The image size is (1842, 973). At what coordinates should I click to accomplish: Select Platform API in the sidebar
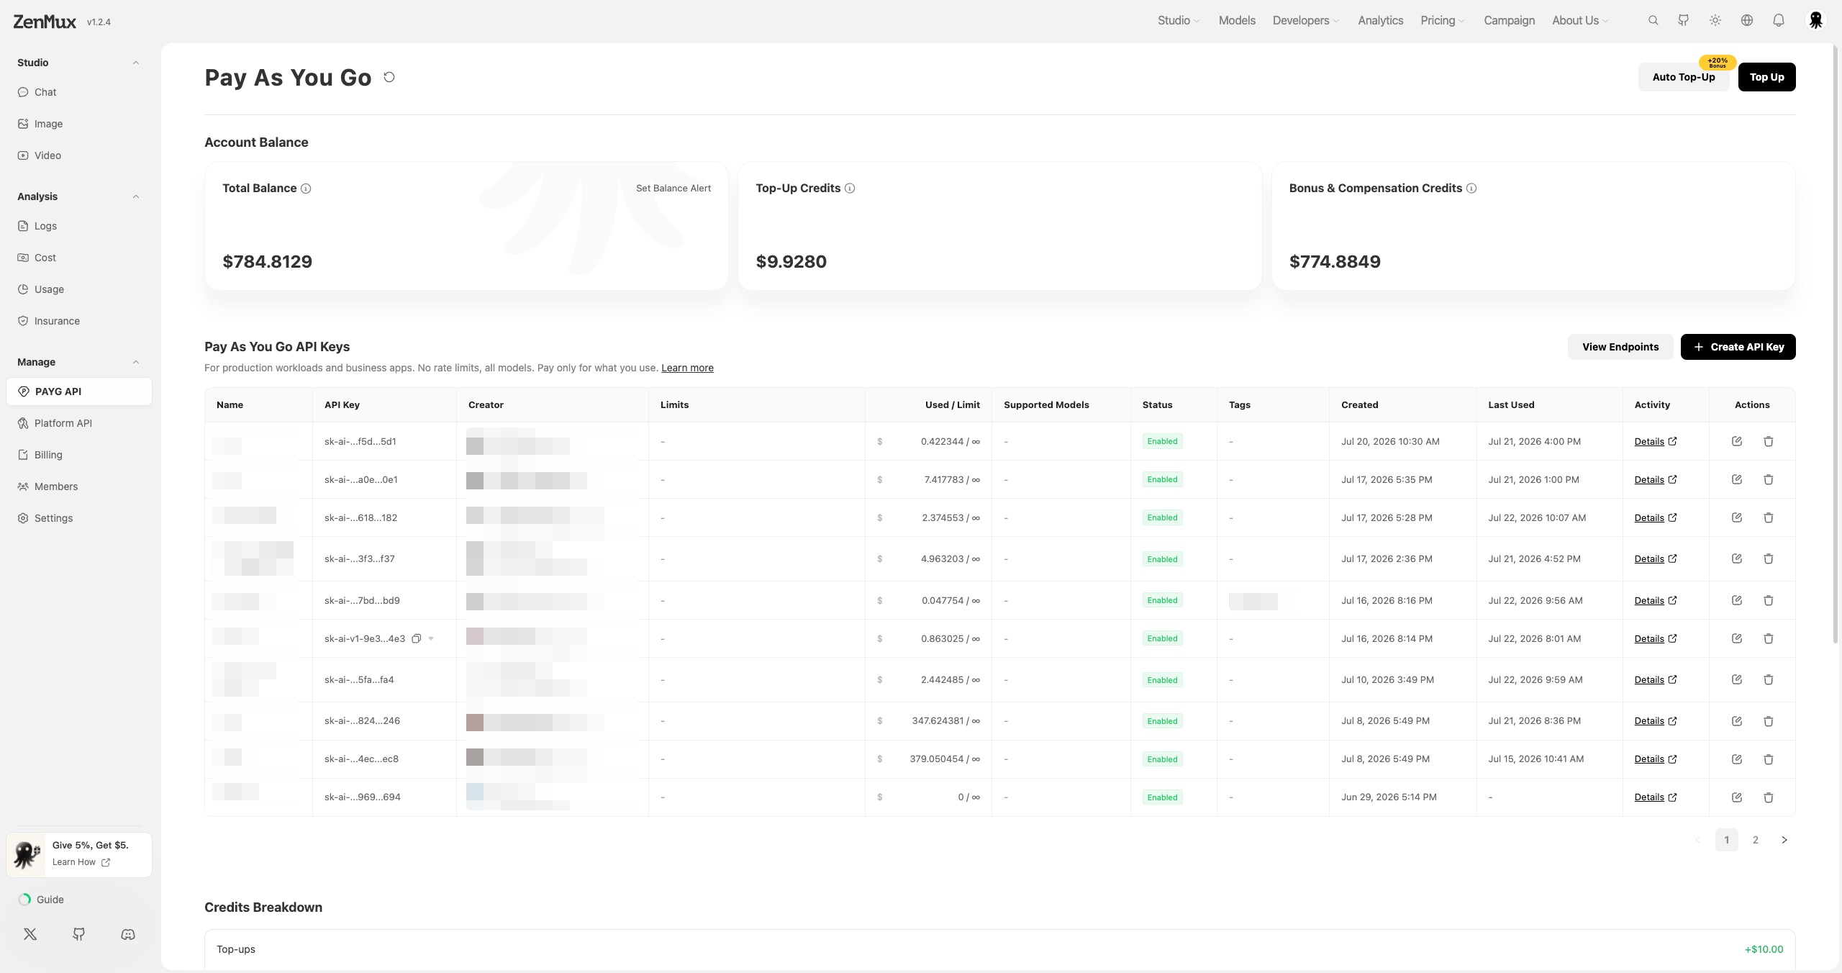pos(79,423)
